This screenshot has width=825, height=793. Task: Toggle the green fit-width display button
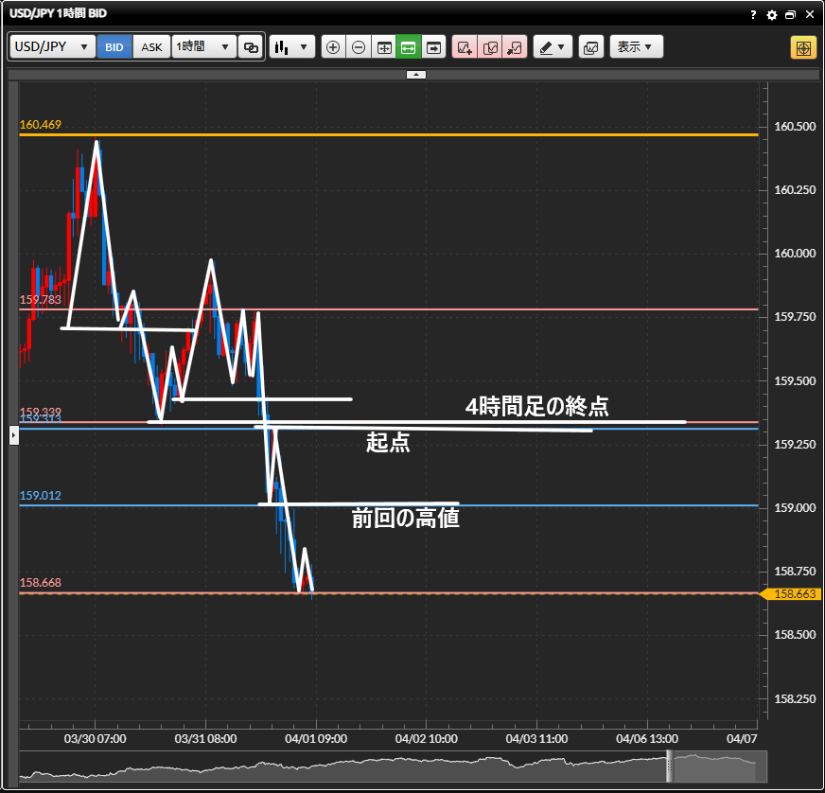(x=409, y=46)
